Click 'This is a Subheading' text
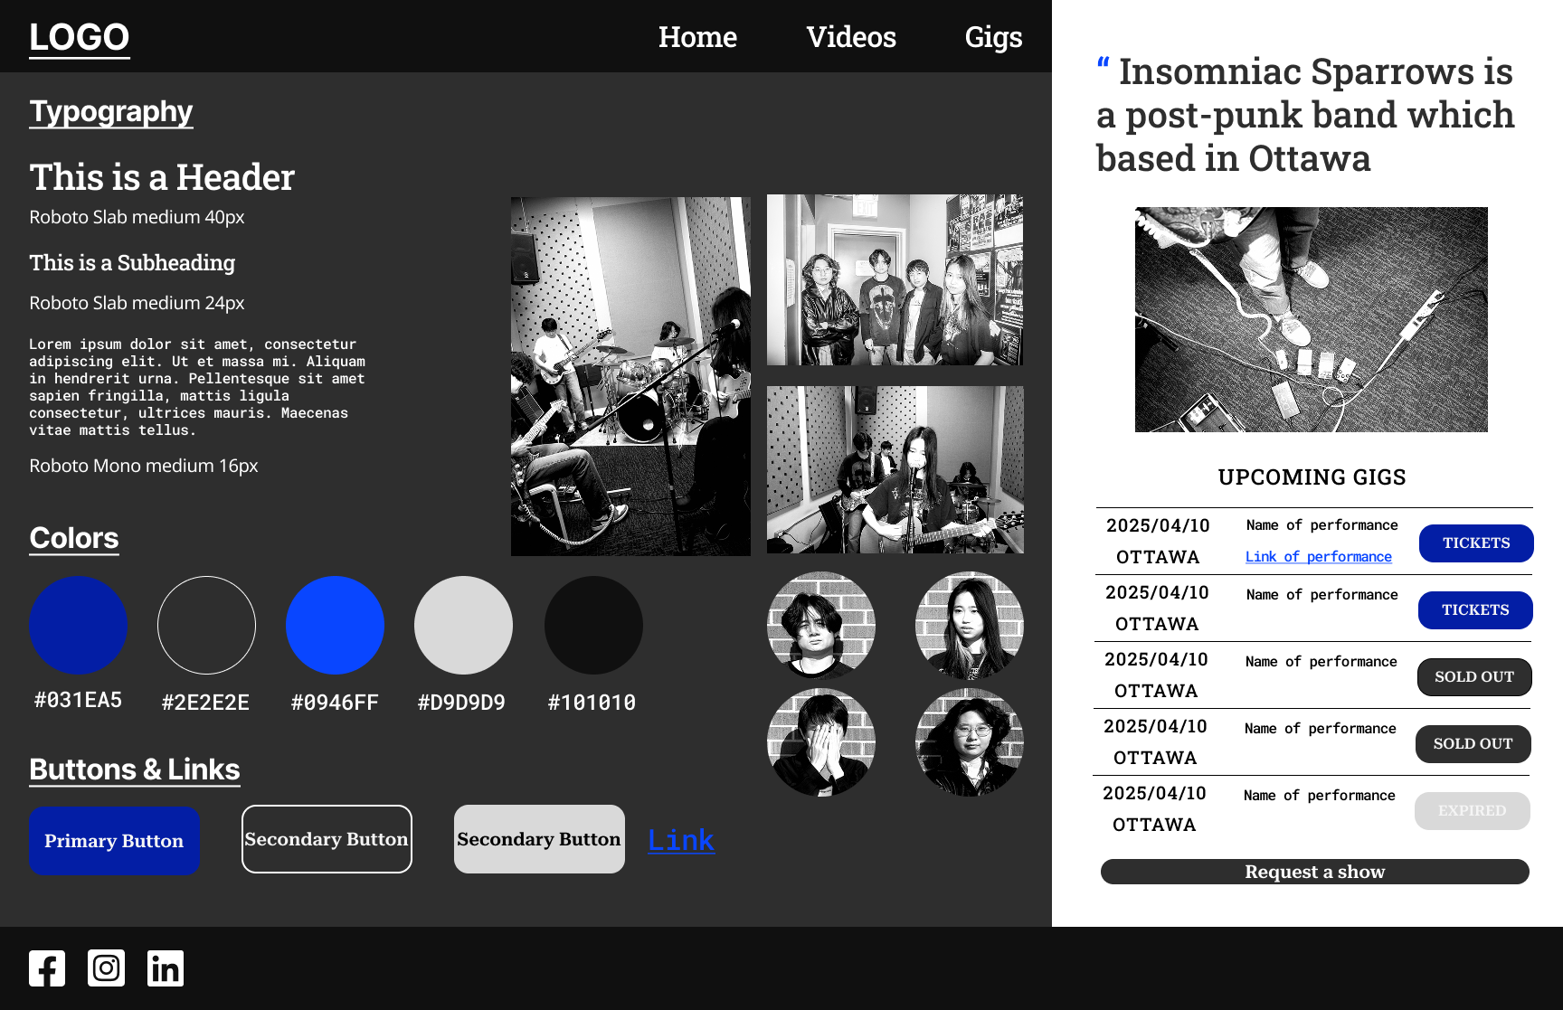 pos(132,263)
